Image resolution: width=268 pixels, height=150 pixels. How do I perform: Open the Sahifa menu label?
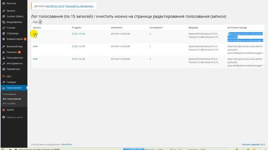[10, 110]
